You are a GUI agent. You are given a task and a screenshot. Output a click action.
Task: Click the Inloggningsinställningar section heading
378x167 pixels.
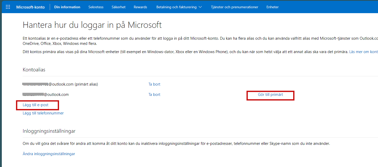(49, 131)
